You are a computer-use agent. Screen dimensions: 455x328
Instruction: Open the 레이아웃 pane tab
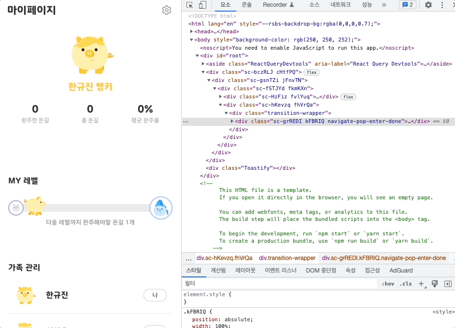coord(245,271)
